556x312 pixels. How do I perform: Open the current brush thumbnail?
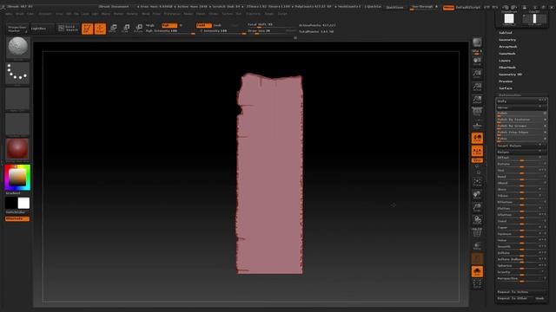[x=17, y=47]
